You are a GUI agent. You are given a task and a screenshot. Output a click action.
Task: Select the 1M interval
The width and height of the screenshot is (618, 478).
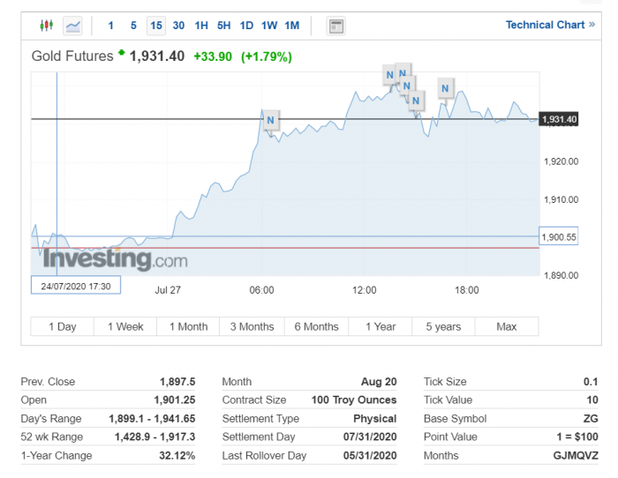[292, 26]
